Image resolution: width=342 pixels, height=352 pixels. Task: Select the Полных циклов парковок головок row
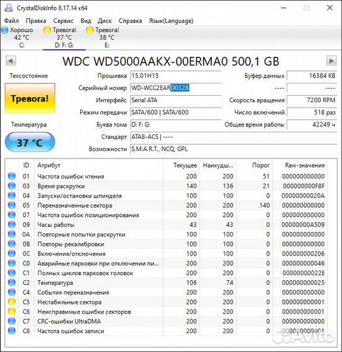[x=167, y=272]
